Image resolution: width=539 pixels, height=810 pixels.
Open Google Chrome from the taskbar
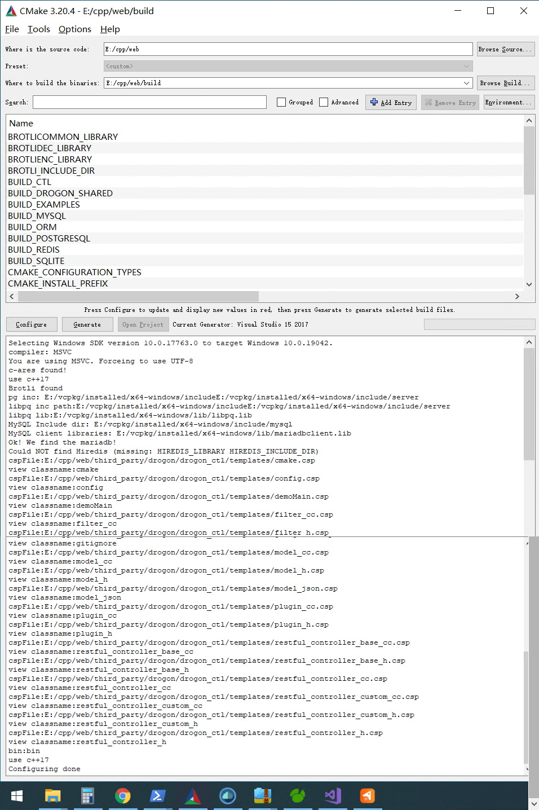tap(122, 796)
